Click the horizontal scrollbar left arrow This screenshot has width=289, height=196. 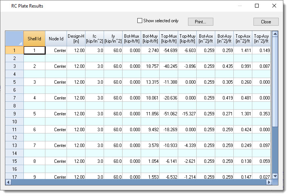coord(8,182)
